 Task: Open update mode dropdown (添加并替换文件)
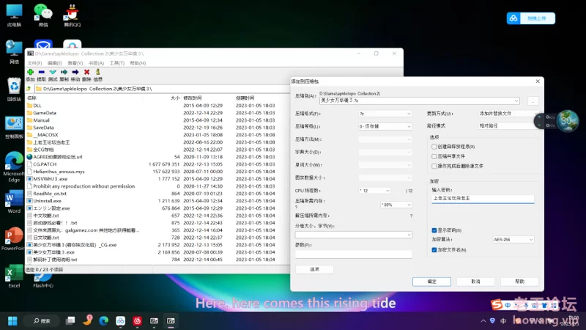click(508, 114)
